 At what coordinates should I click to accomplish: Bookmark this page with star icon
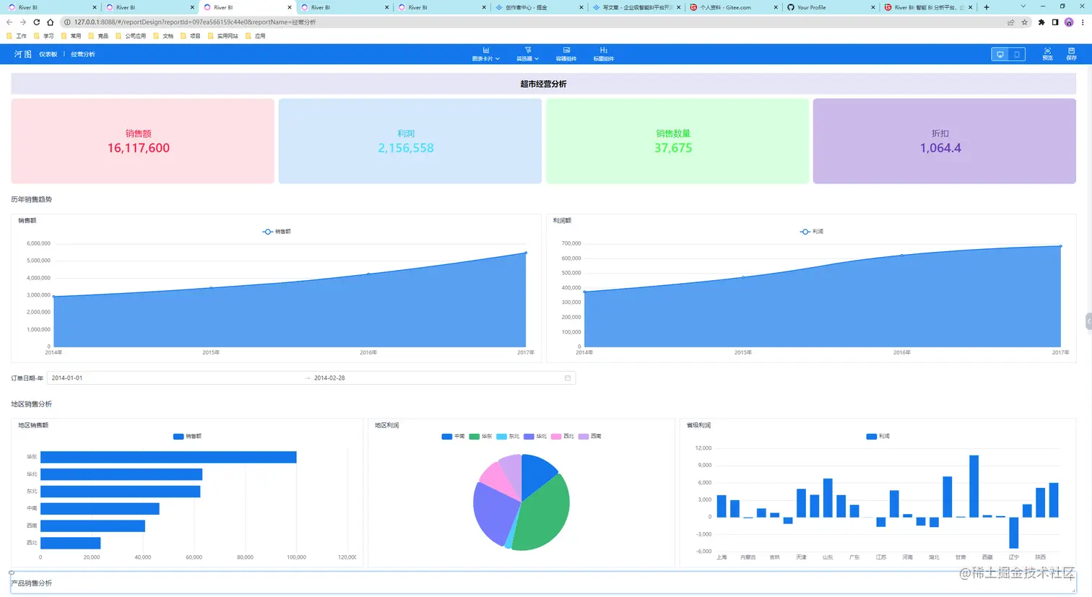[x=1024, y=22]
